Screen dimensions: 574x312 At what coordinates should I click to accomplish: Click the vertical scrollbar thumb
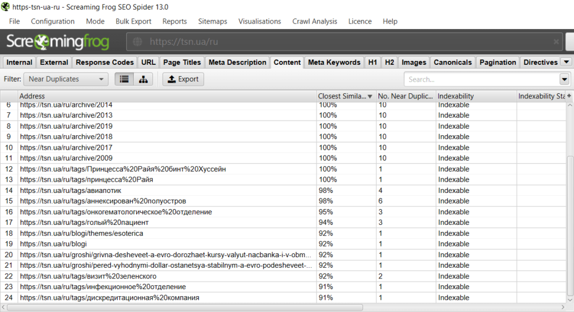570,225
